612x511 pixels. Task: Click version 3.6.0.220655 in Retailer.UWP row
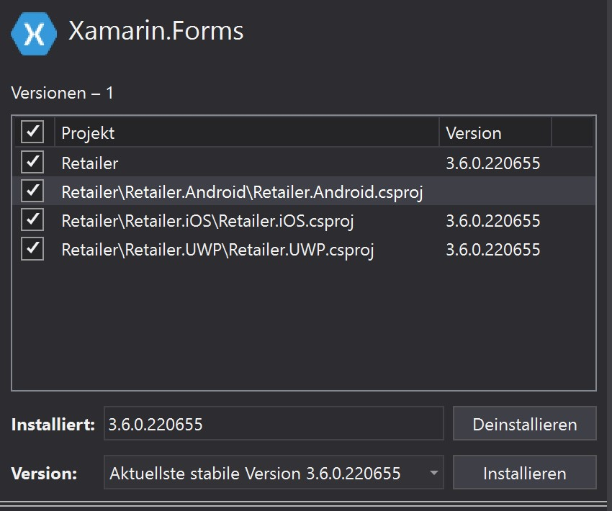(493, 250)
